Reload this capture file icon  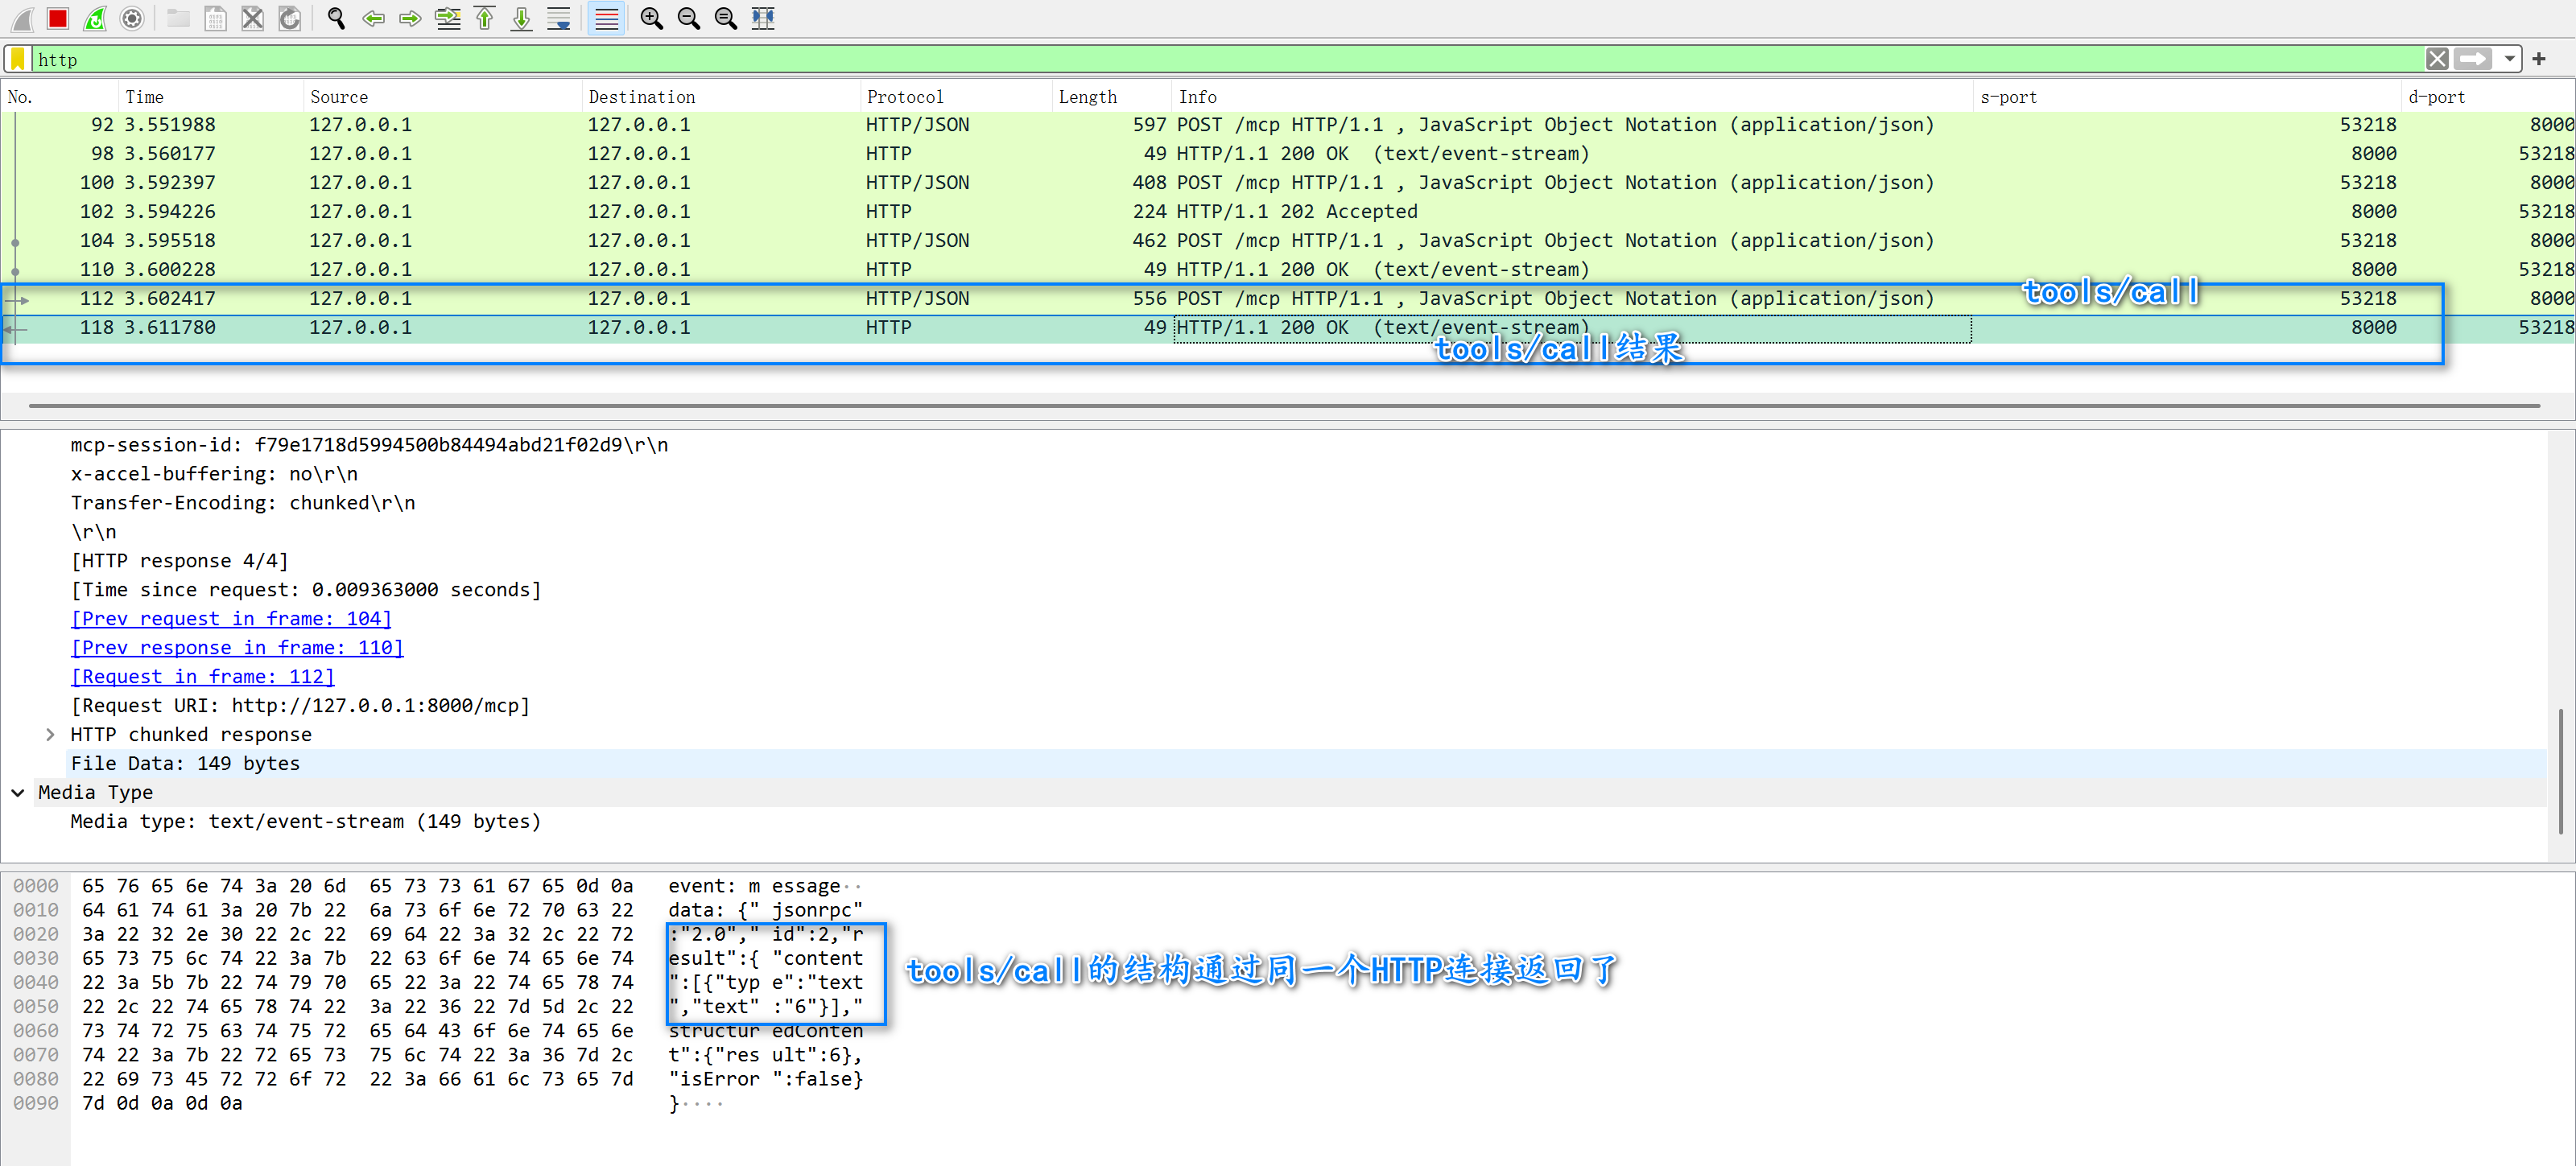[289, 18]
